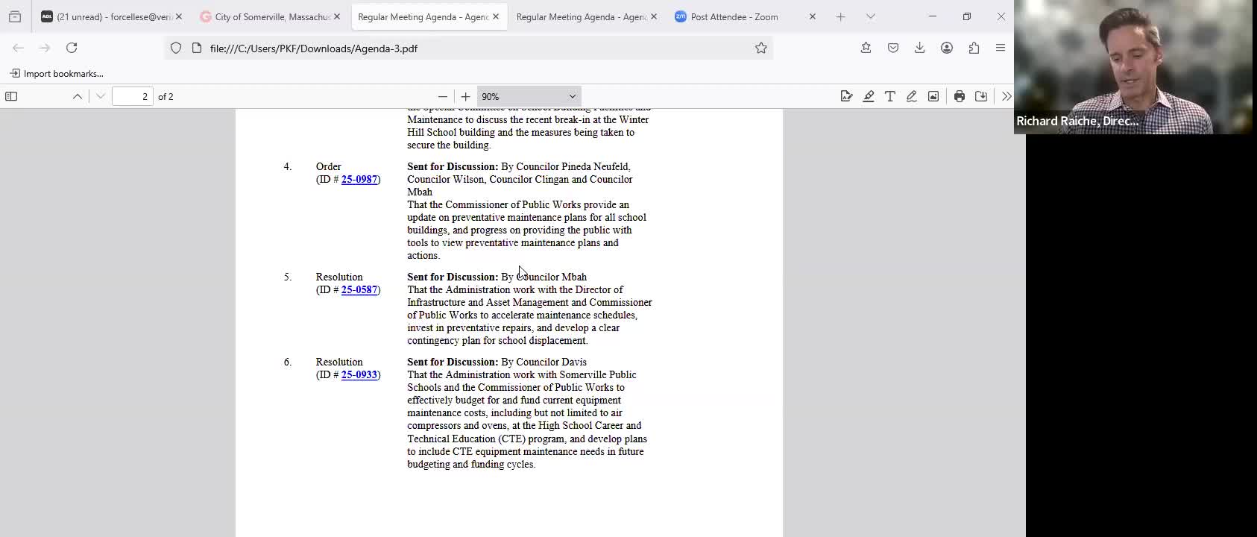Image resolution: width=1257 pixels, height=537 pixels.
Task: Select the PDF highlight tool
Action: 869,96
